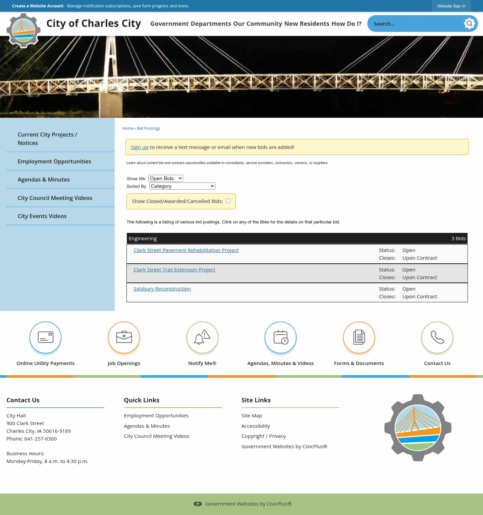Viewport: 483px width, 515px height.
Task: Open the Our Community menu
Action: tap(258, 23)
